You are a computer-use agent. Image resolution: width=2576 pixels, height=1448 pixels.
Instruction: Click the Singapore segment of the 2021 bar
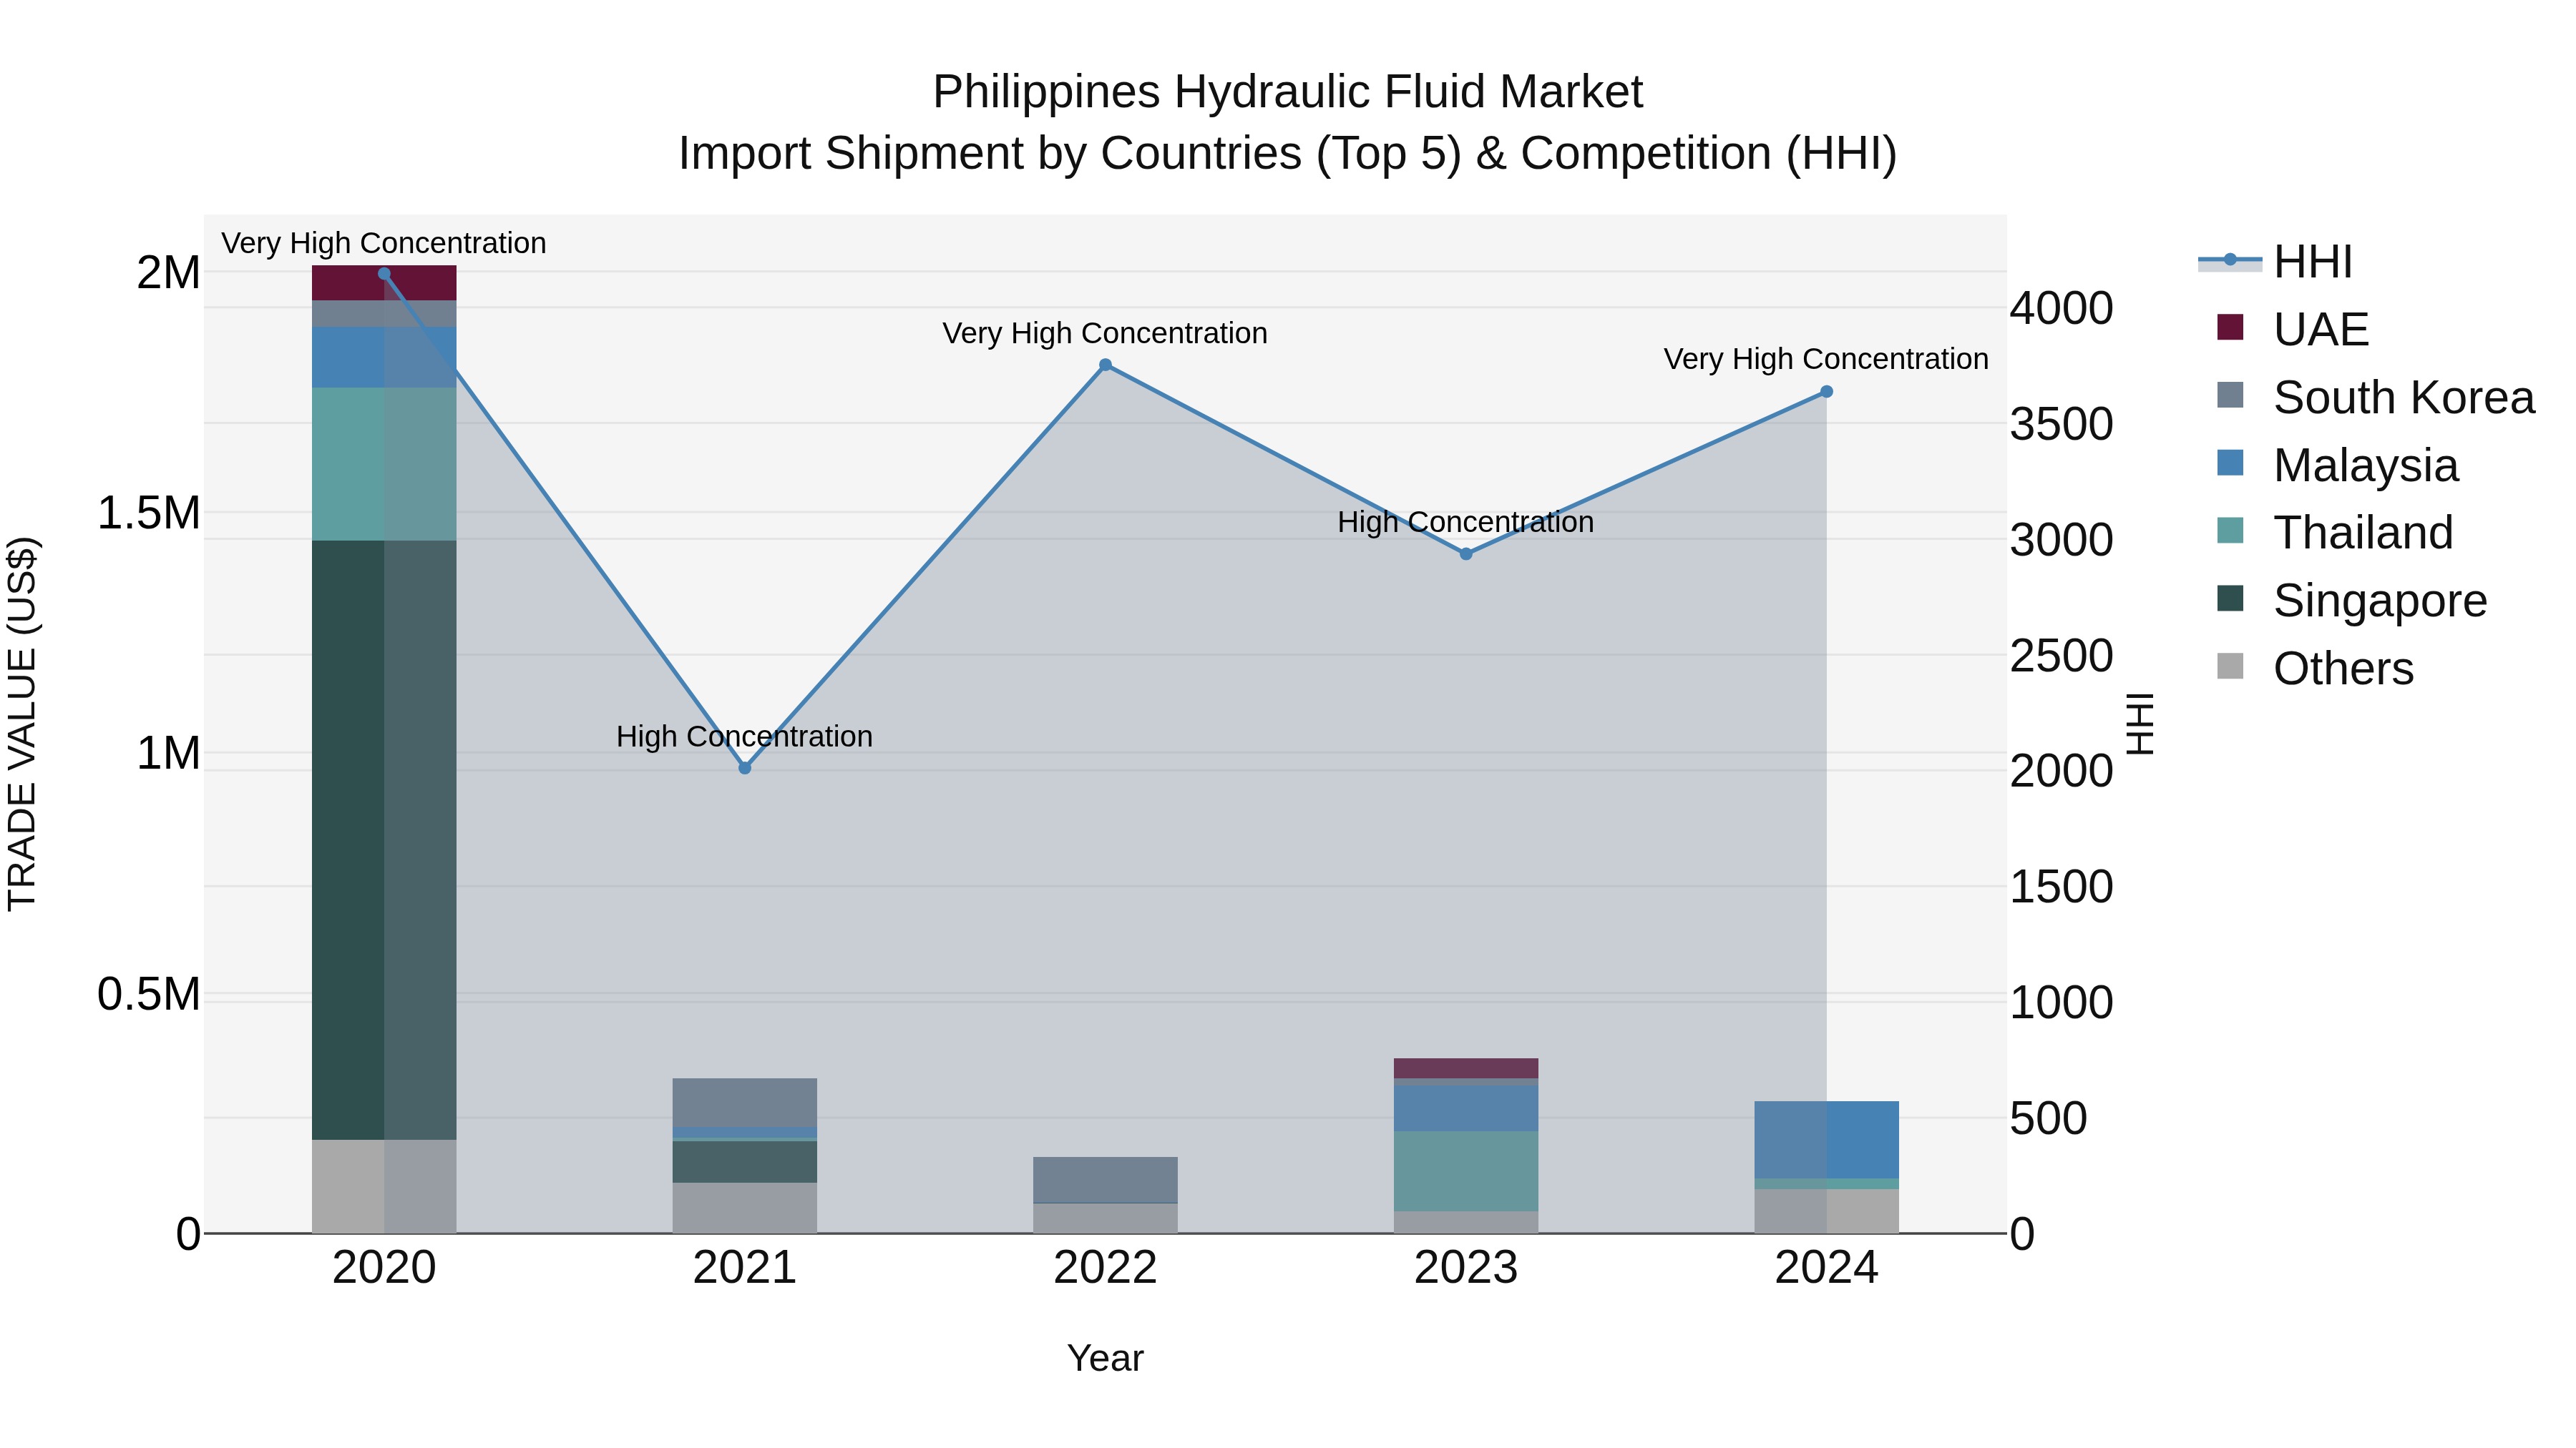tap(745, 1161)
